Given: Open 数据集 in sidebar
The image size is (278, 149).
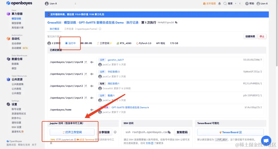Looking at the screenshot, I should pyautogui.click(x=15, y=64).
